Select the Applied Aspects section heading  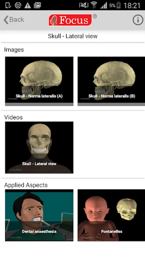(26, 185)
